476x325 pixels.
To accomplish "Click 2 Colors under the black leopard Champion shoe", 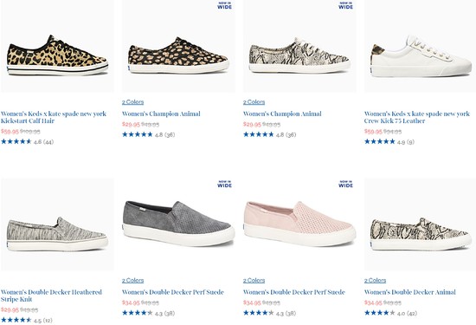I will pos(133,102).
